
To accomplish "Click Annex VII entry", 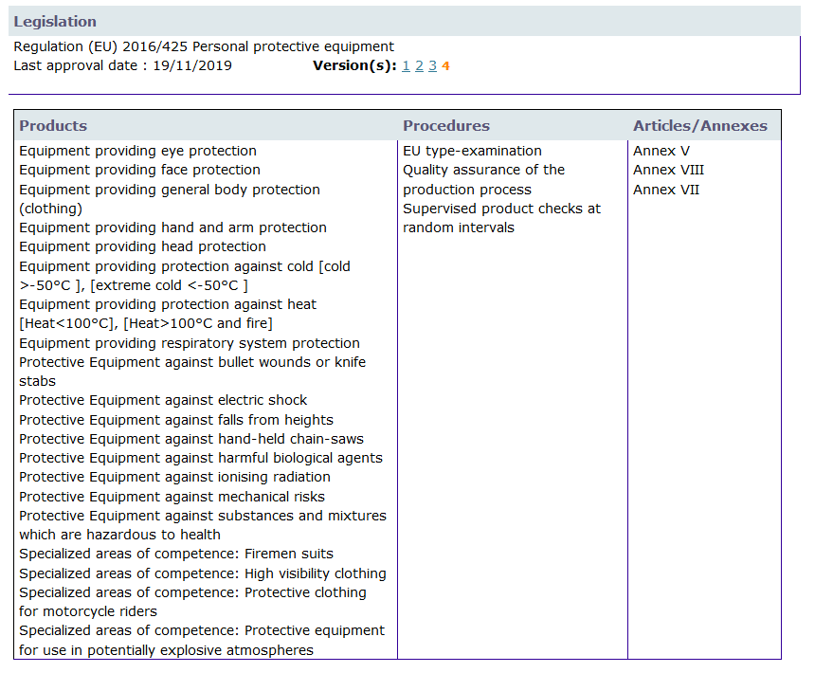I will pyautogui.click(x=666, y=190).
